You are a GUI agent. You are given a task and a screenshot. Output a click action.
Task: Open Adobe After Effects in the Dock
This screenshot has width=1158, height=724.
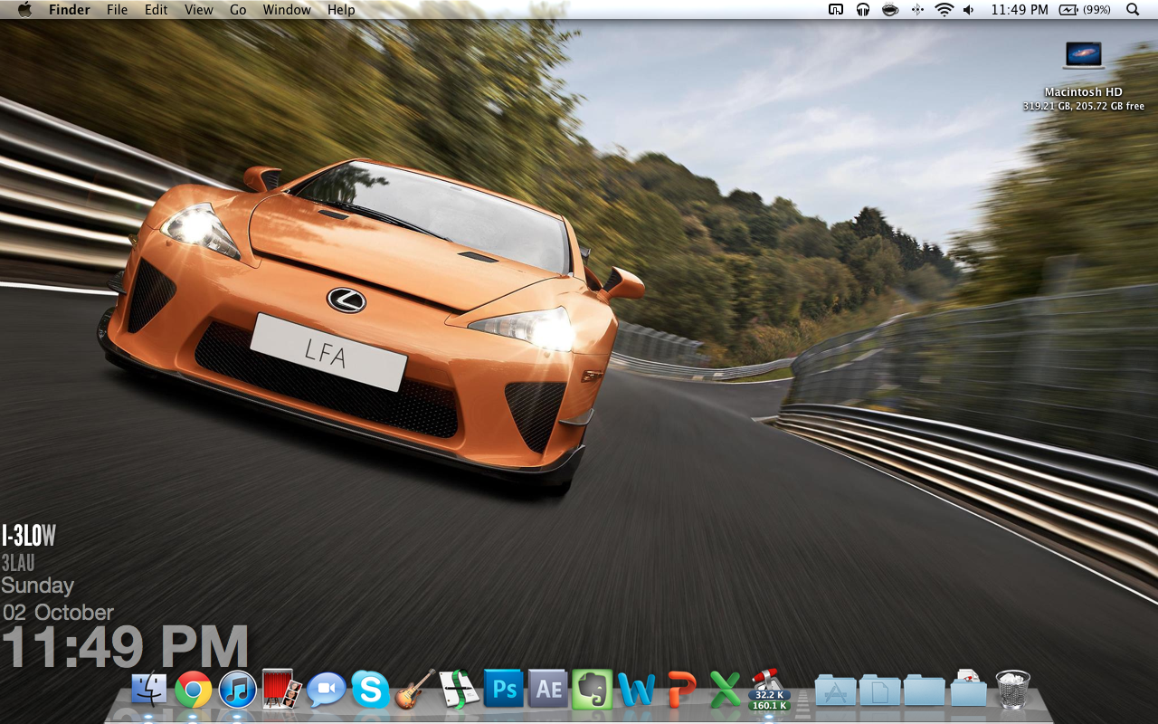point(548,690)
